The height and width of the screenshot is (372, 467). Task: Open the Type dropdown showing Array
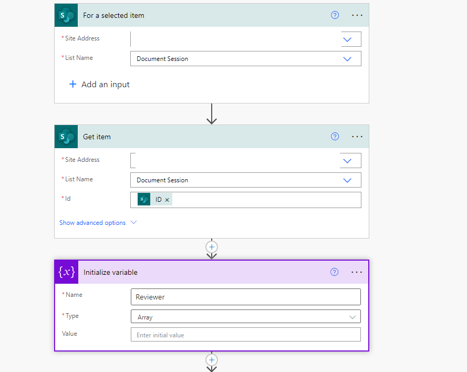coord(246,317)
